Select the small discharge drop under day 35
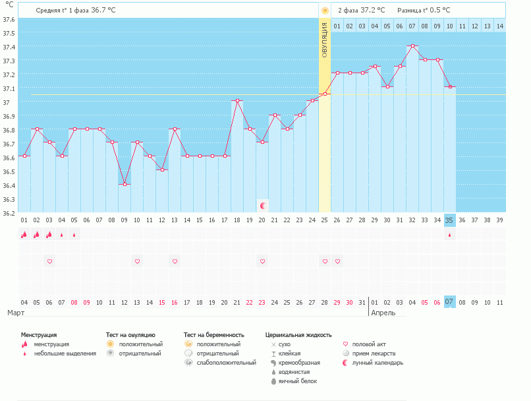 click(x=450, y=234)
